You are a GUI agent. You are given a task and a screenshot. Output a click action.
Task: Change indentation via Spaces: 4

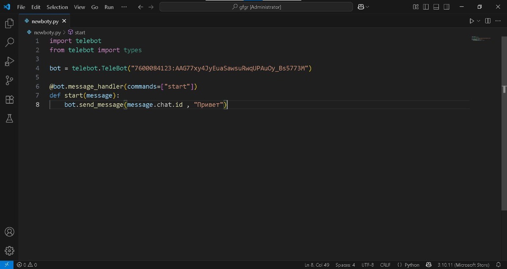click(345, 265)
